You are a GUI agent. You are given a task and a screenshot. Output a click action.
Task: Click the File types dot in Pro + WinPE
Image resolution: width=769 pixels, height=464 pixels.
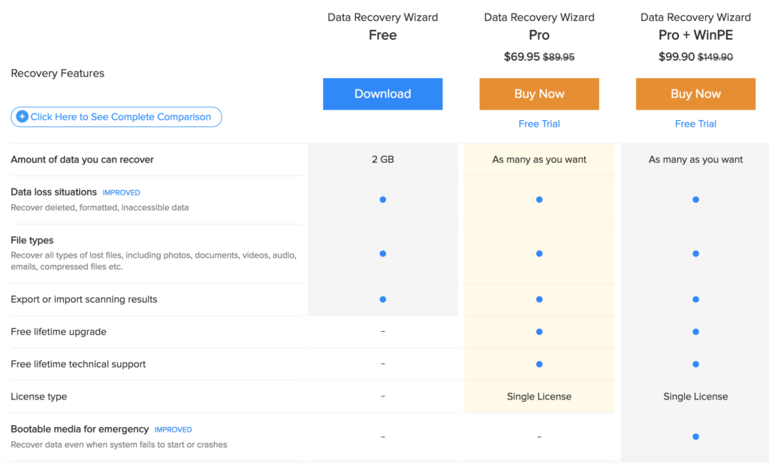(x=695, y=254)
